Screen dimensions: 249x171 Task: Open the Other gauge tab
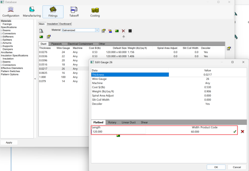pos(102,44)
